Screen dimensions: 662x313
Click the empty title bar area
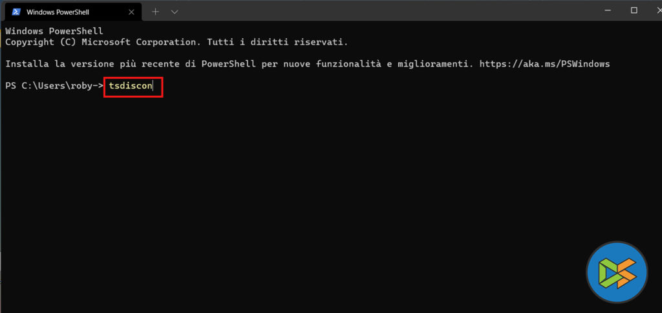[x=388, y=10]
